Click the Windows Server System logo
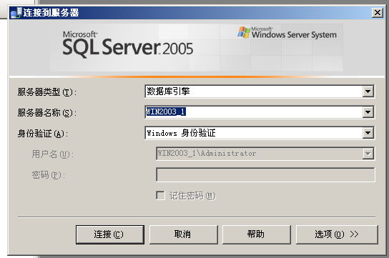 pos(287,33)
